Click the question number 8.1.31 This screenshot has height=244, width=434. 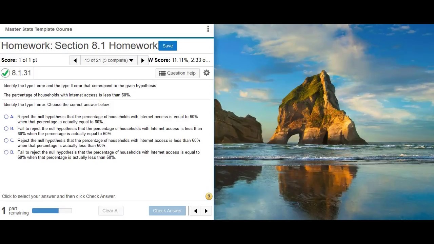pos(21,73)
